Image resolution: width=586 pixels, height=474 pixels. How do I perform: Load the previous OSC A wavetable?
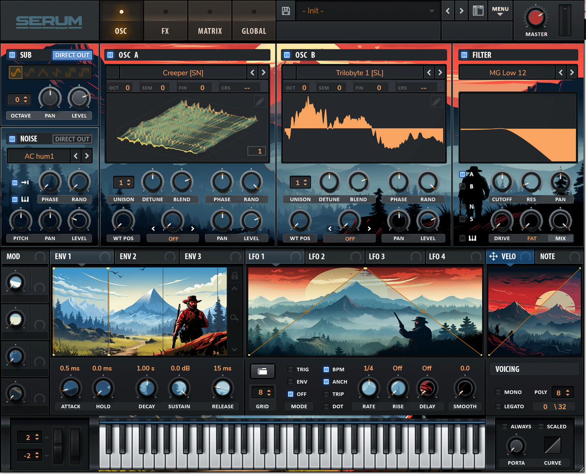coord(252,73)
